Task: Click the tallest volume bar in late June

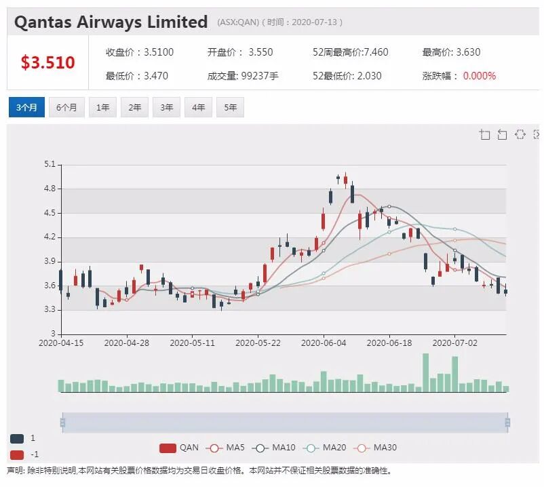Action: pos(426,373)
